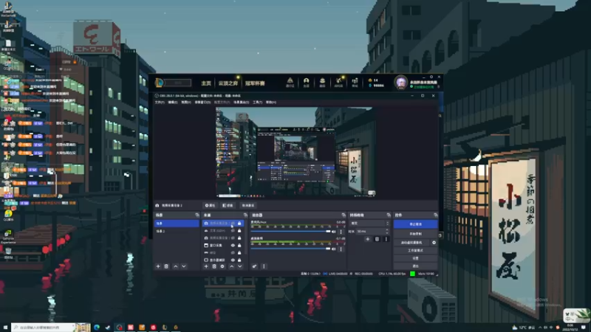Select 场景 2 in Scenes list
The width and height of the screenshot is (591, 332).
(x=177, y=231)
